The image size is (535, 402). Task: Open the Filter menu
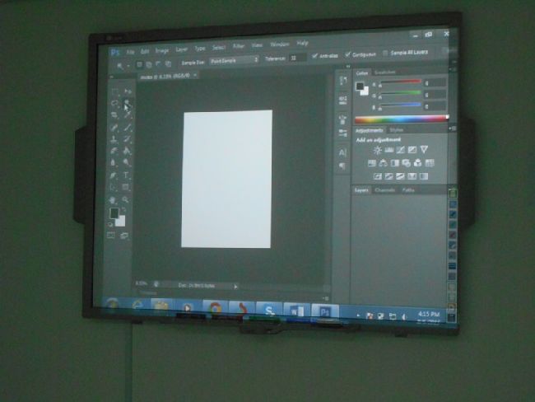click(x=239, y=46)
